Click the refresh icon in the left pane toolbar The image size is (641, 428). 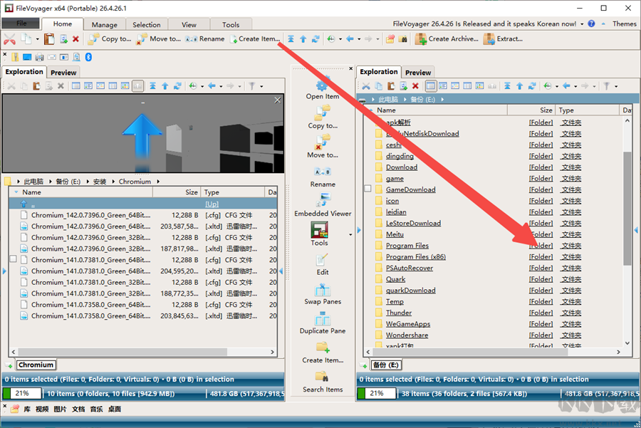pyautogui.click(x=177, y=86)
